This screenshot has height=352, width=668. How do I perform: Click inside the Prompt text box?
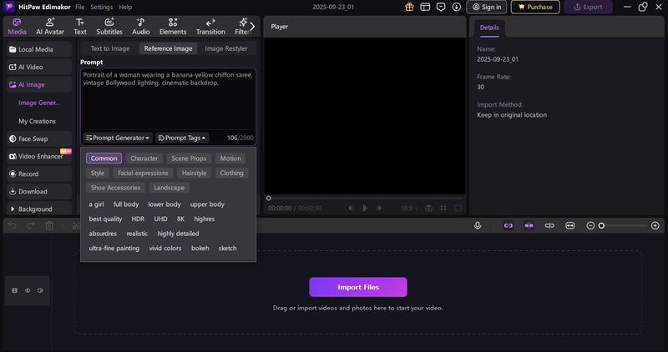168,98
